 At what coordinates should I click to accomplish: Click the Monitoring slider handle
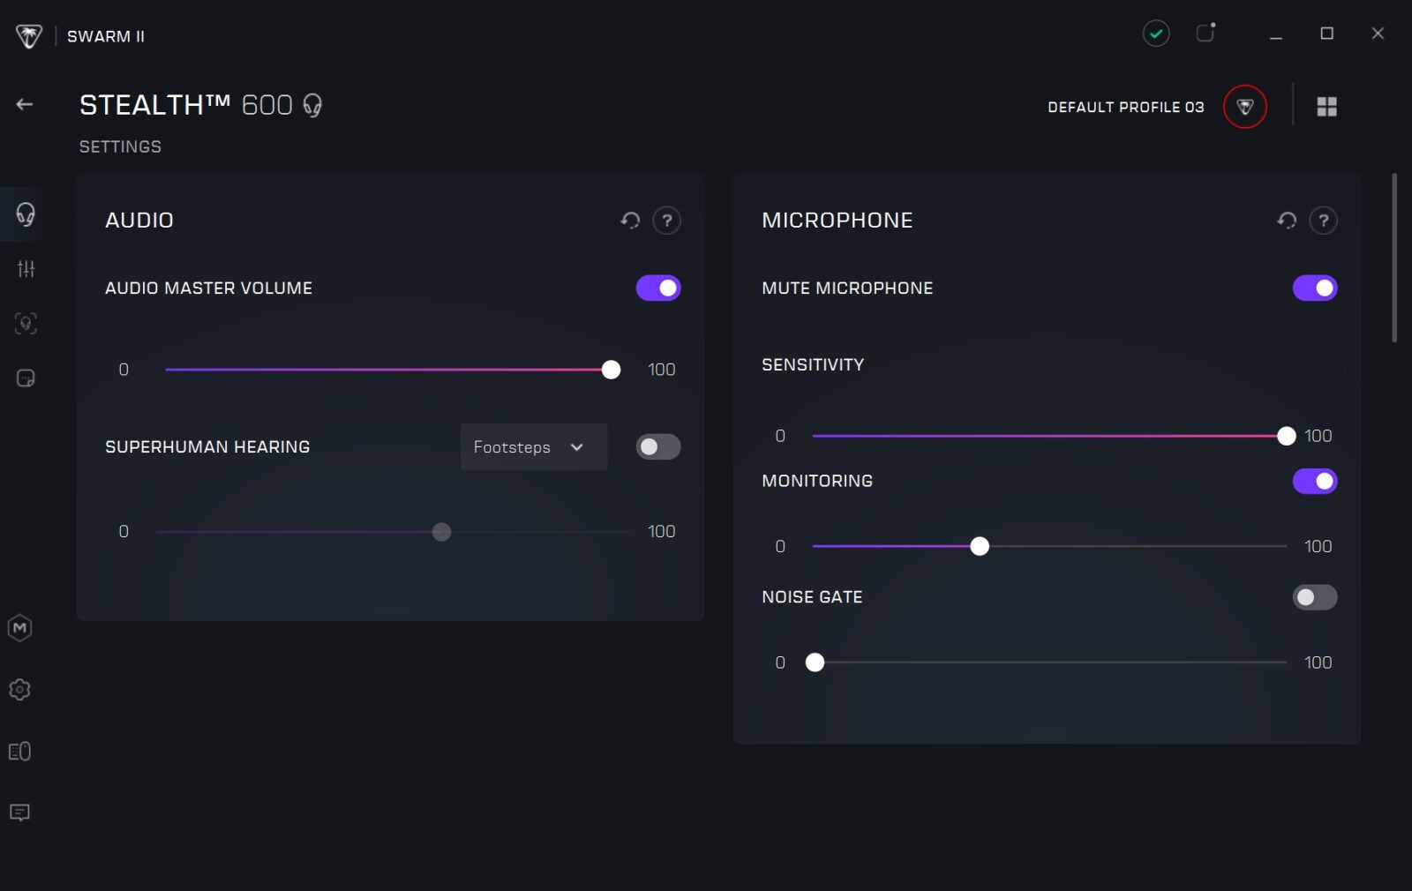pos(980,547)
